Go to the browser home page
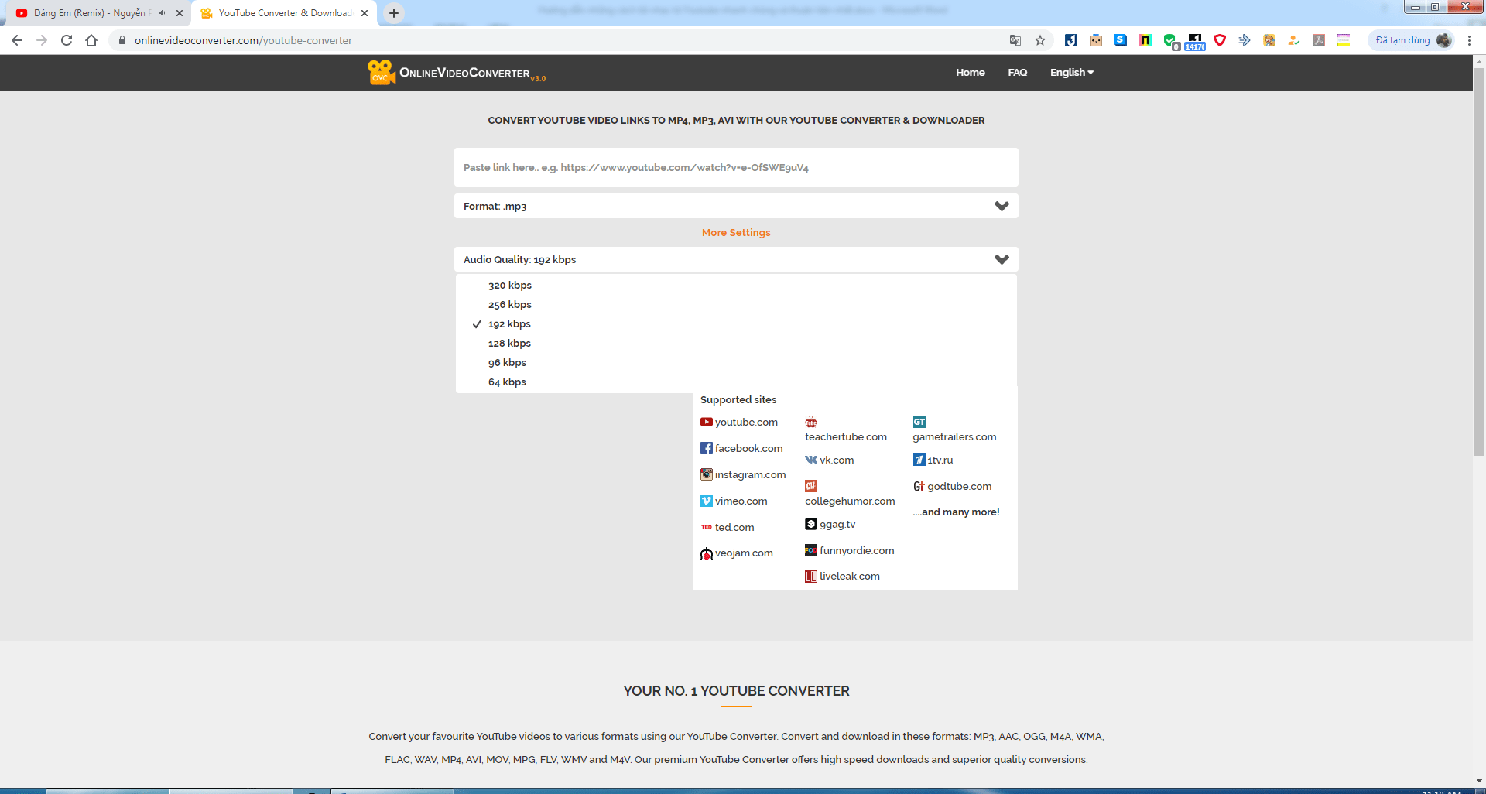Image resolution: width=1486 pixels, height=794 pixels. pyautogui.click(x=91, y=40)
